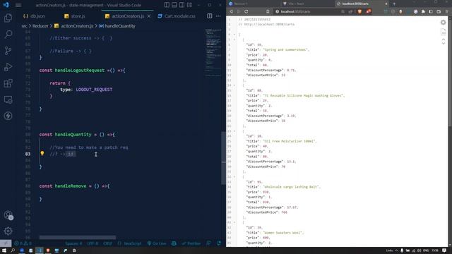Viewport: 452px width, 254px height.
Task: Click the VS Code hamburger menu
Action: pos(18,5)
